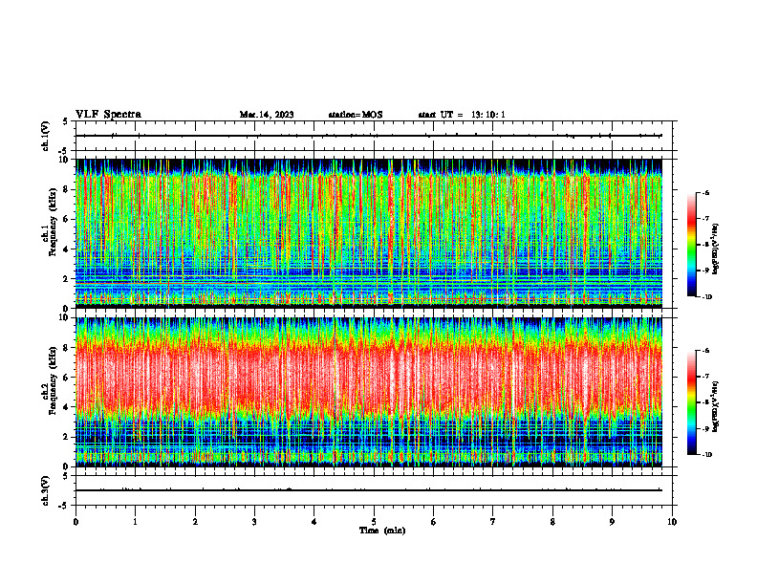This screenshot has height=585, width=757.
Task: Click time axis tick label "8"
Action: (x=552, y=522)
